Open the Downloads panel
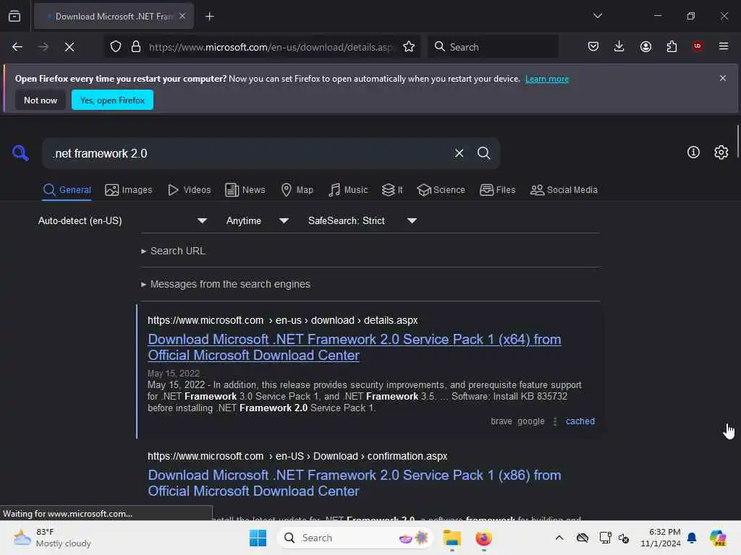This screenshot has height=555, width=741. 619,47
